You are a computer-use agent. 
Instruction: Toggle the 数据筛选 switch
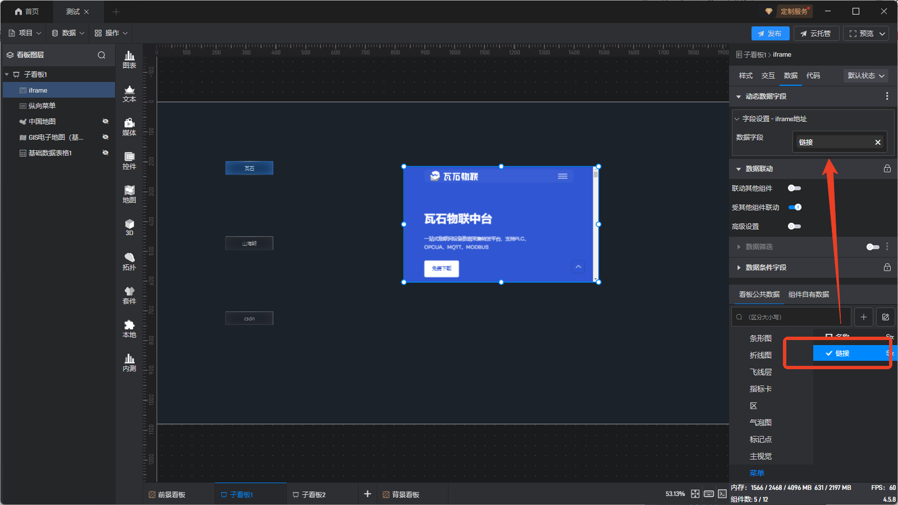873,247
